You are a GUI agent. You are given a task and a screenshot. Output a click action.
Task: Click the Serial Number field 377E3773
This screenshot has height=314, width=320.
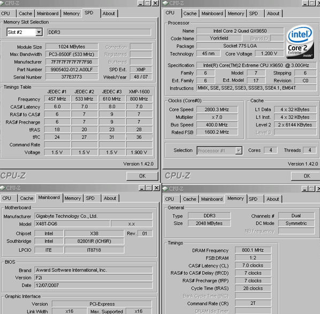[72, 77]
